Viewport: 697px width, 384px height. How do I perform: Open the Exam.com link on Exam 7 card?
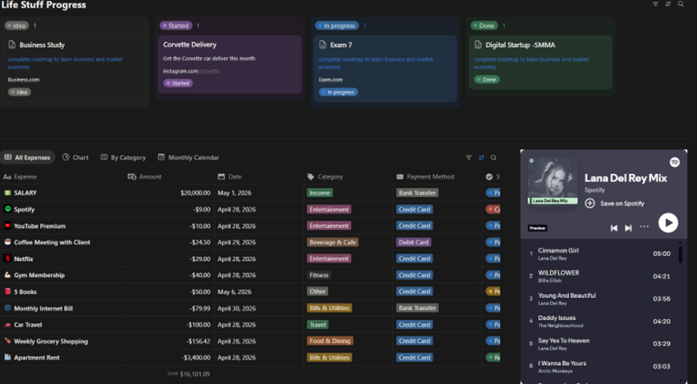click(x=331, y=80)
